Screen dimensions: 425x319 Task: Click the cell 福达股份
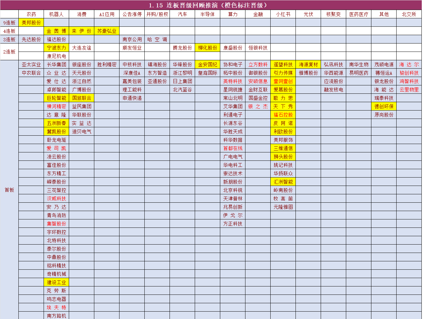57,39
